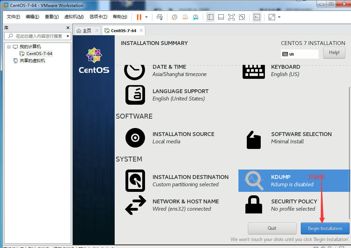
Task: Click the Kdump magnifier icon
Action: pos(254,181)
